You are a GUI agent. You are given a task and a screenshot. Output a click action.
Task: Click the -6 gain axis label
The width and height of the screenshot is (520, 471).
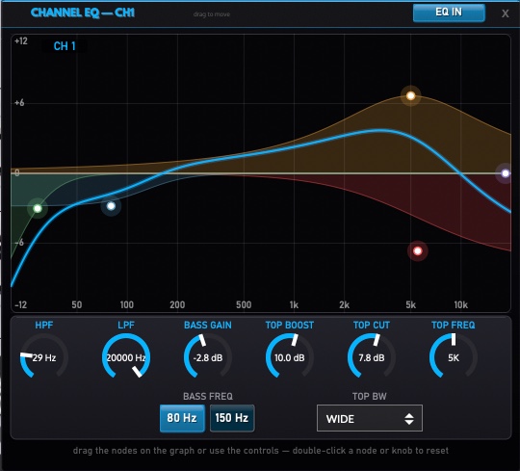click(x=19, y=243)
